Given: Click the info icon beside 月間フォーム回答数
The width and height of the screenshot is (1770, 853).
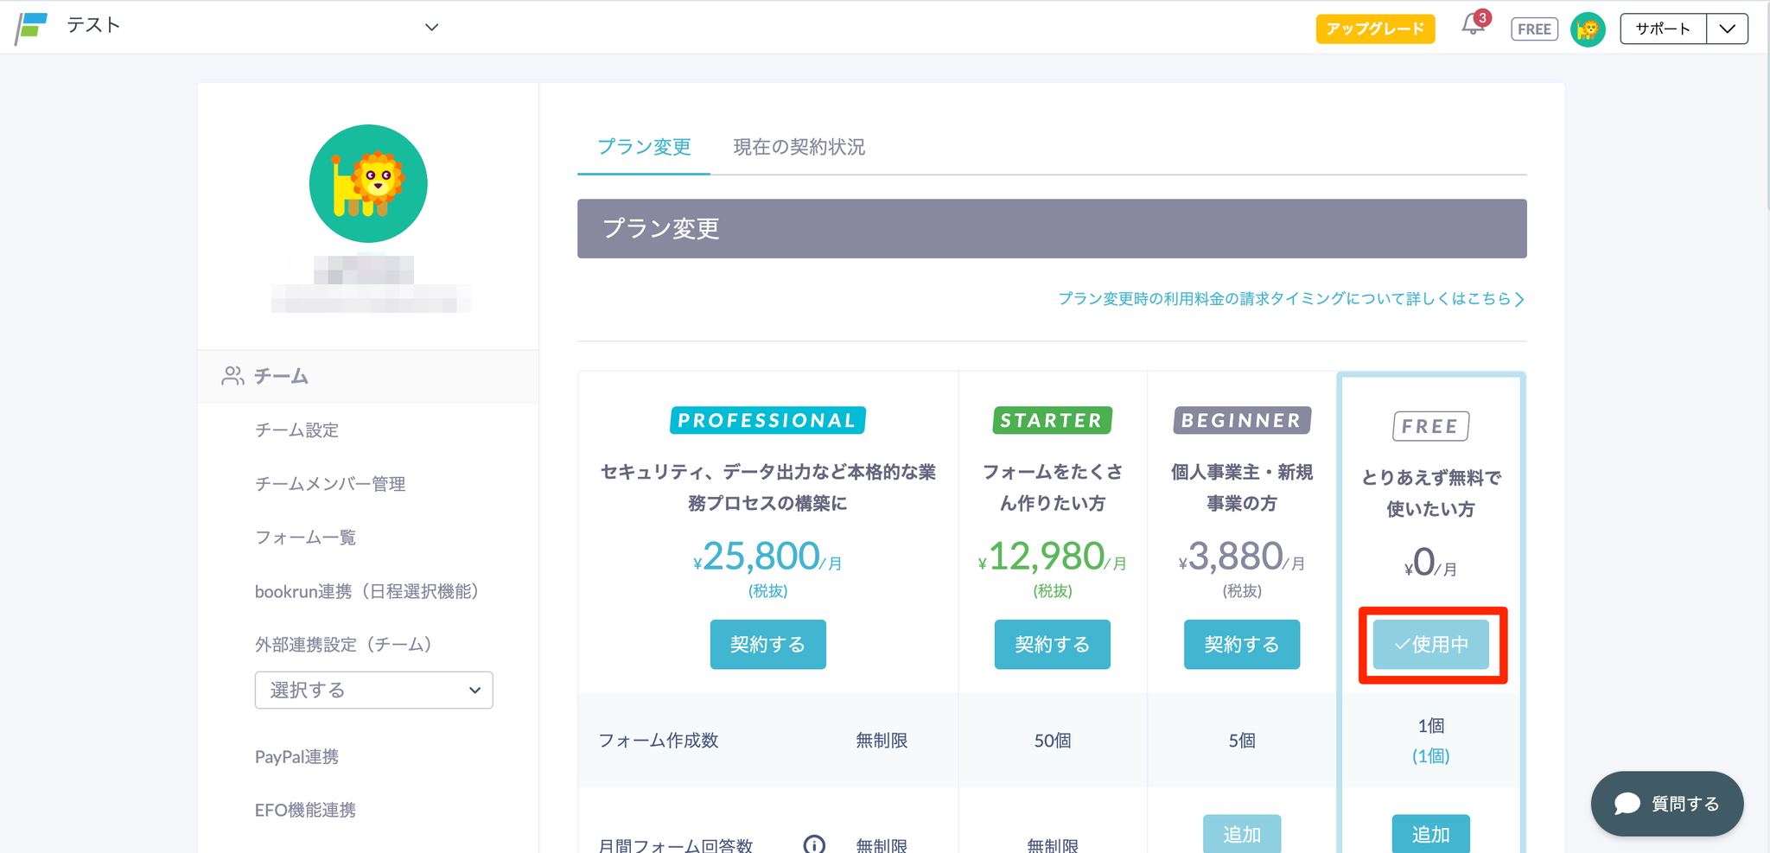Looking at the screenshot, I should (813, 843).
